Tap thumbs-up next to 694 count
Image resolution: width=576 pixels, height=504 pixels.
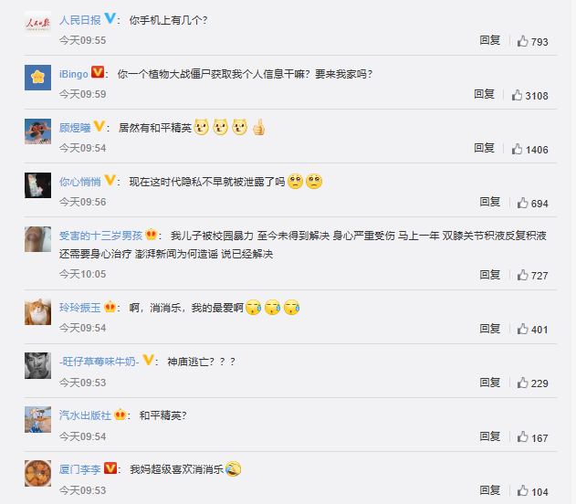point(522,203)
